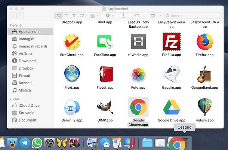Viewport: 228px width, 150px height.
Task: Click the Preferiti sidebar heading
Action: point(16,25)
